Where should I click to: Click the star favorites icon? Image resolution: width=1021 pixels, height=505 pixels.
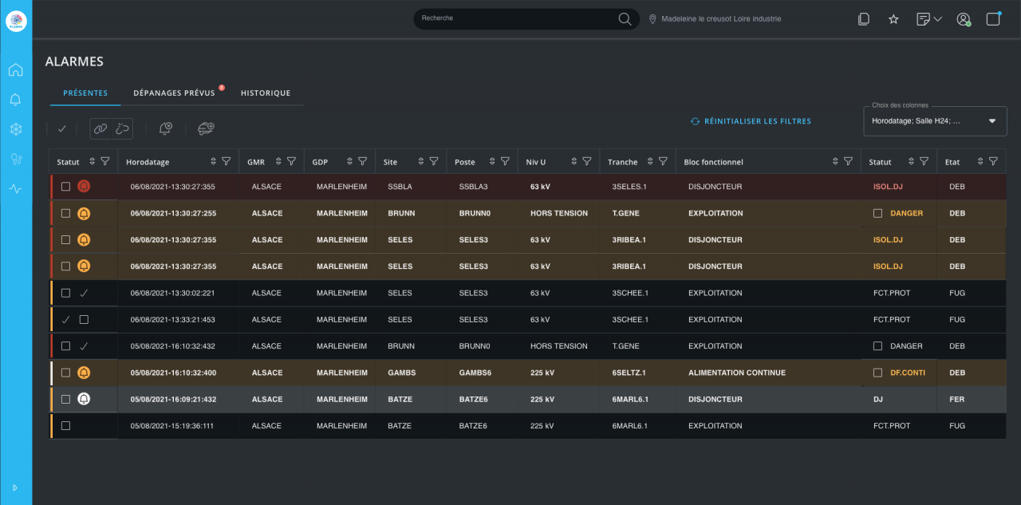click(x=893, y=19)
